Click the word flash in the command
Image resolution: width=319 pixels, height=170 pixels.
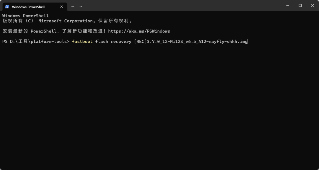pos(102,42)
